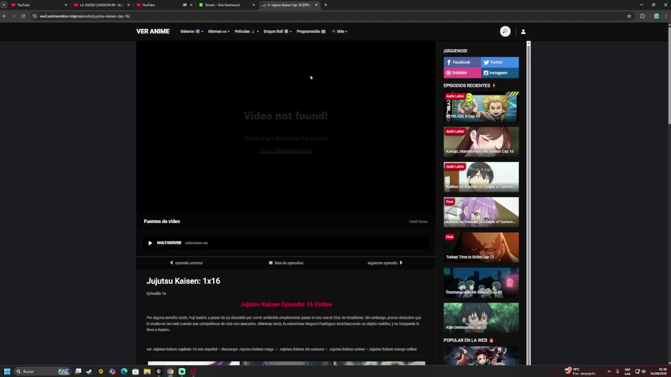Click the address bar URL
The width and height of the screenshot is (671, 377).
[x=85, y=16]
